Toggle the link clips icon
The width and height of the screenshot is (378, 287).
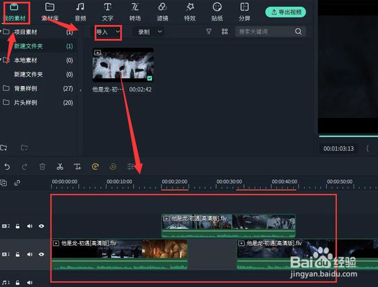click(17, 183)
